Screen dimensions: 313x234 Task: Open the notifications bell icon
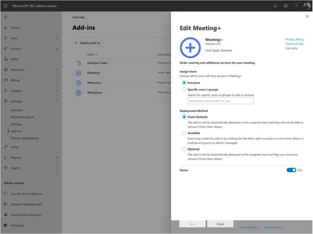click(275, 6)
